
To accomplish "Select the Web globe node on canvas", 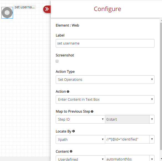I will [7, 13].
